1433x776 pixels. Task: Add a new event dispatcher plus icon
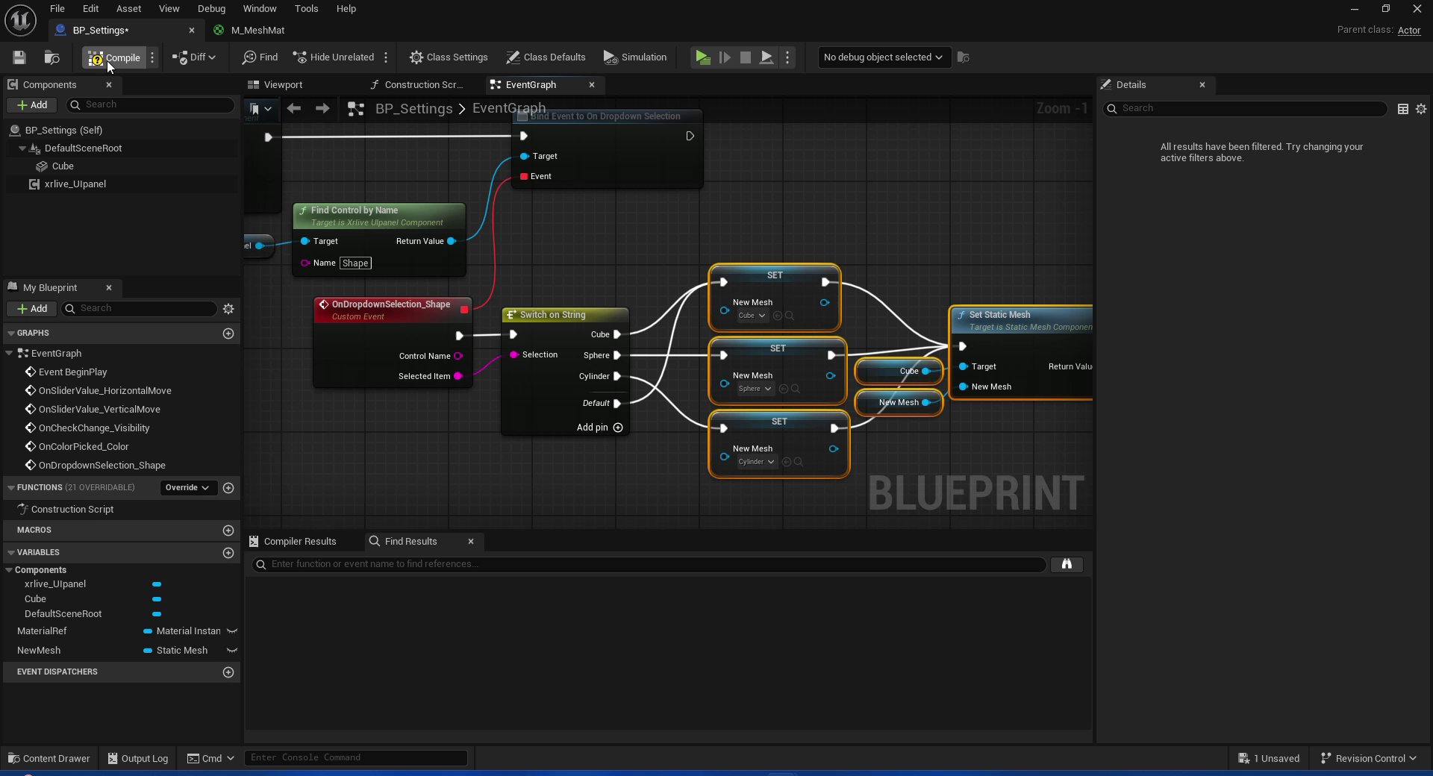coord(228,672)
